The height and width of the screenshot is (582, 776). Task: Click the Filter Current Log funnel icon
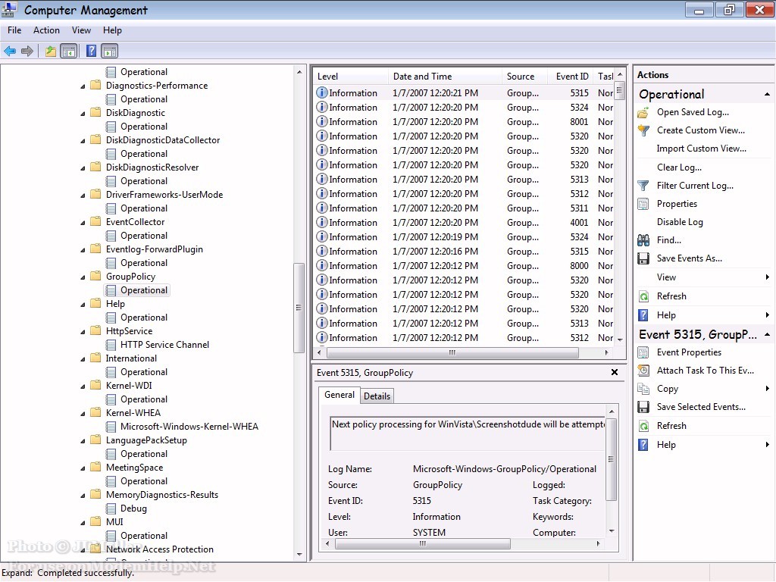643,186
